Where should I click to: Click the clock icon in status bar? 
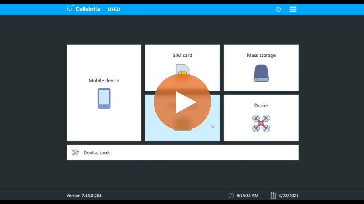pyautogui.click(x=231, y=196)
